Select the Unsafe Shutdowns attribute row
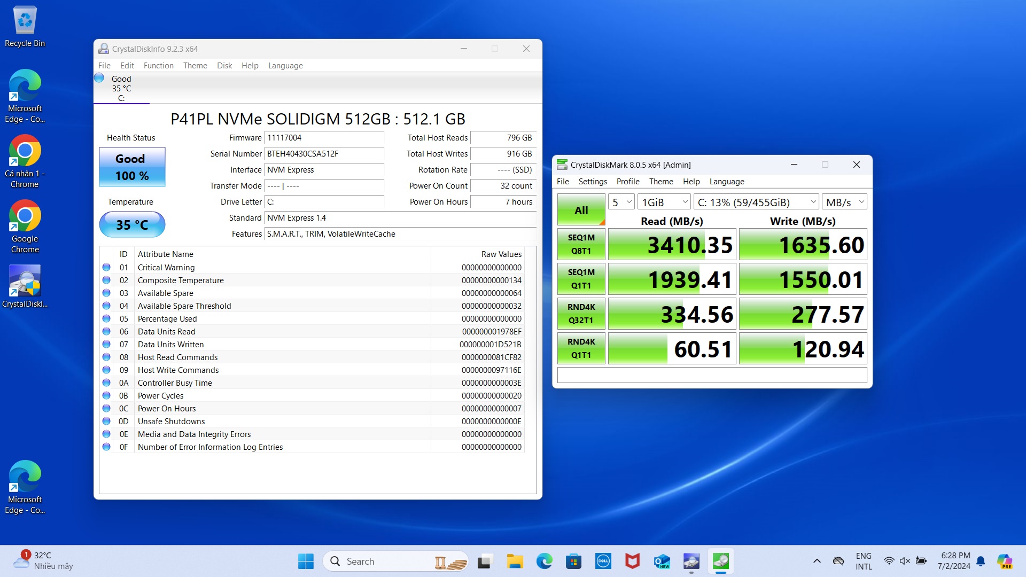 pos(312,421)
